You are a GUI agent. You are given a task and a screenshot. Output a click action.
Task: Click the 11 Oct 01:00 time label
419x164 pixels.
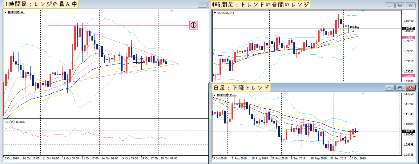[51, 158]
